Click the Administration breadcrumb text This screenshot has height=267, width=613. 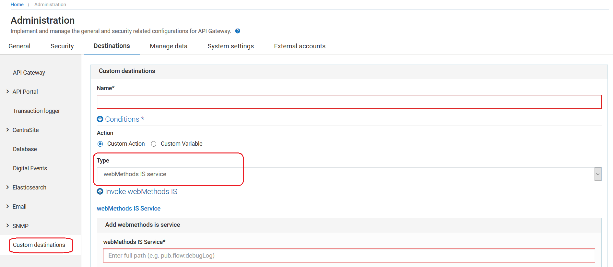[x=50, y=5]
